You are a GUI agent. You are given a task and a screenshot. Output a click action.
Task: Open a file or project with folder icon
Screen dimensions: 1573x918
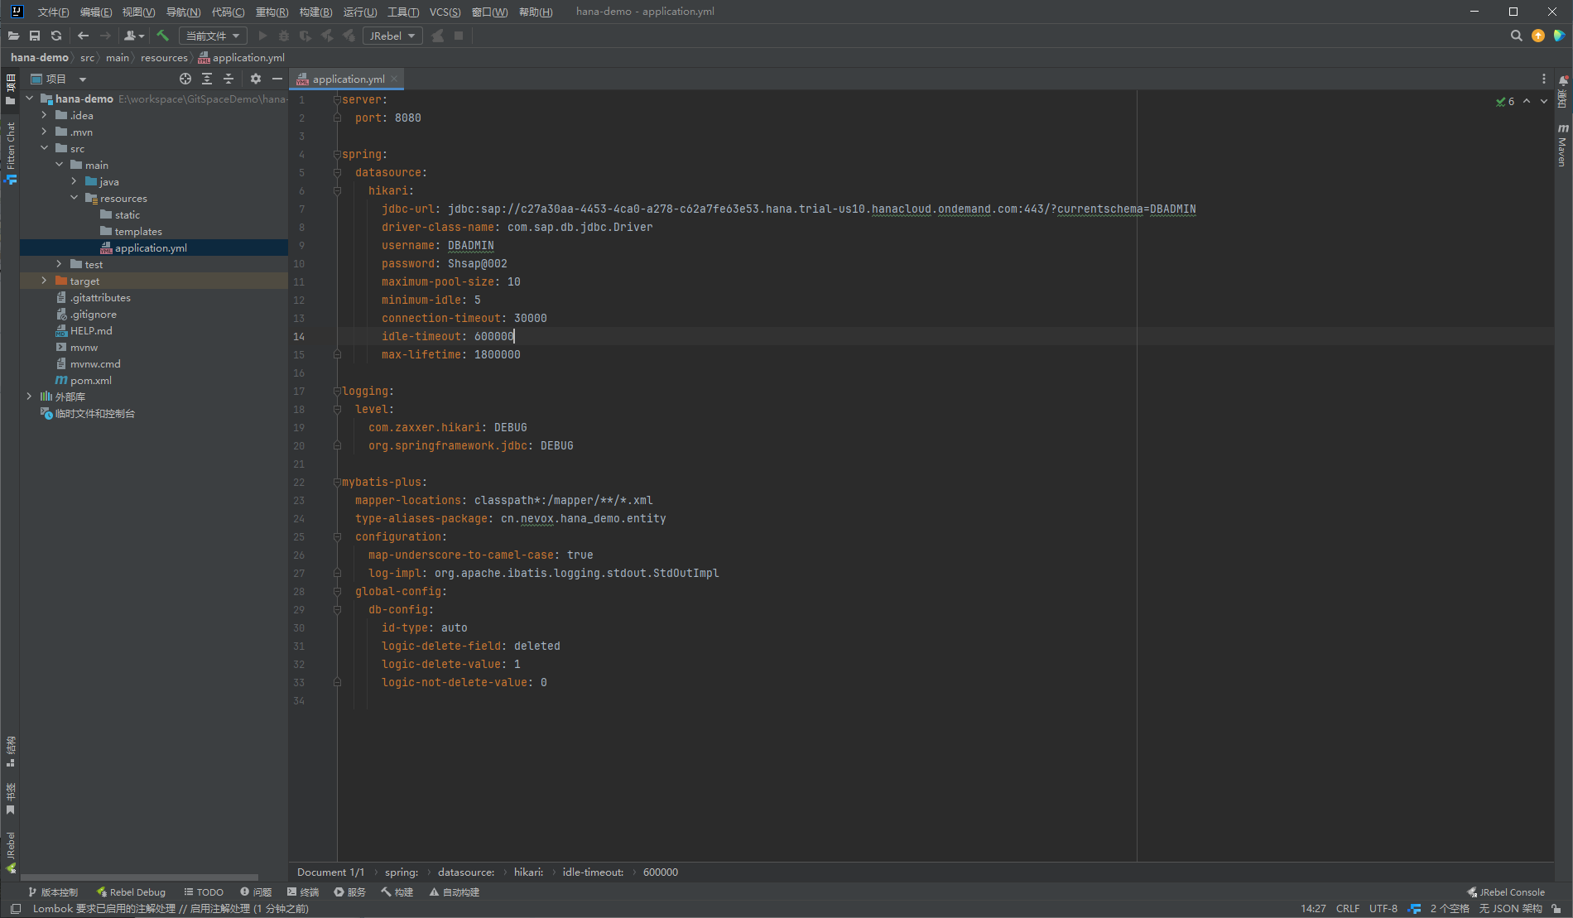(x=13, y=36)
